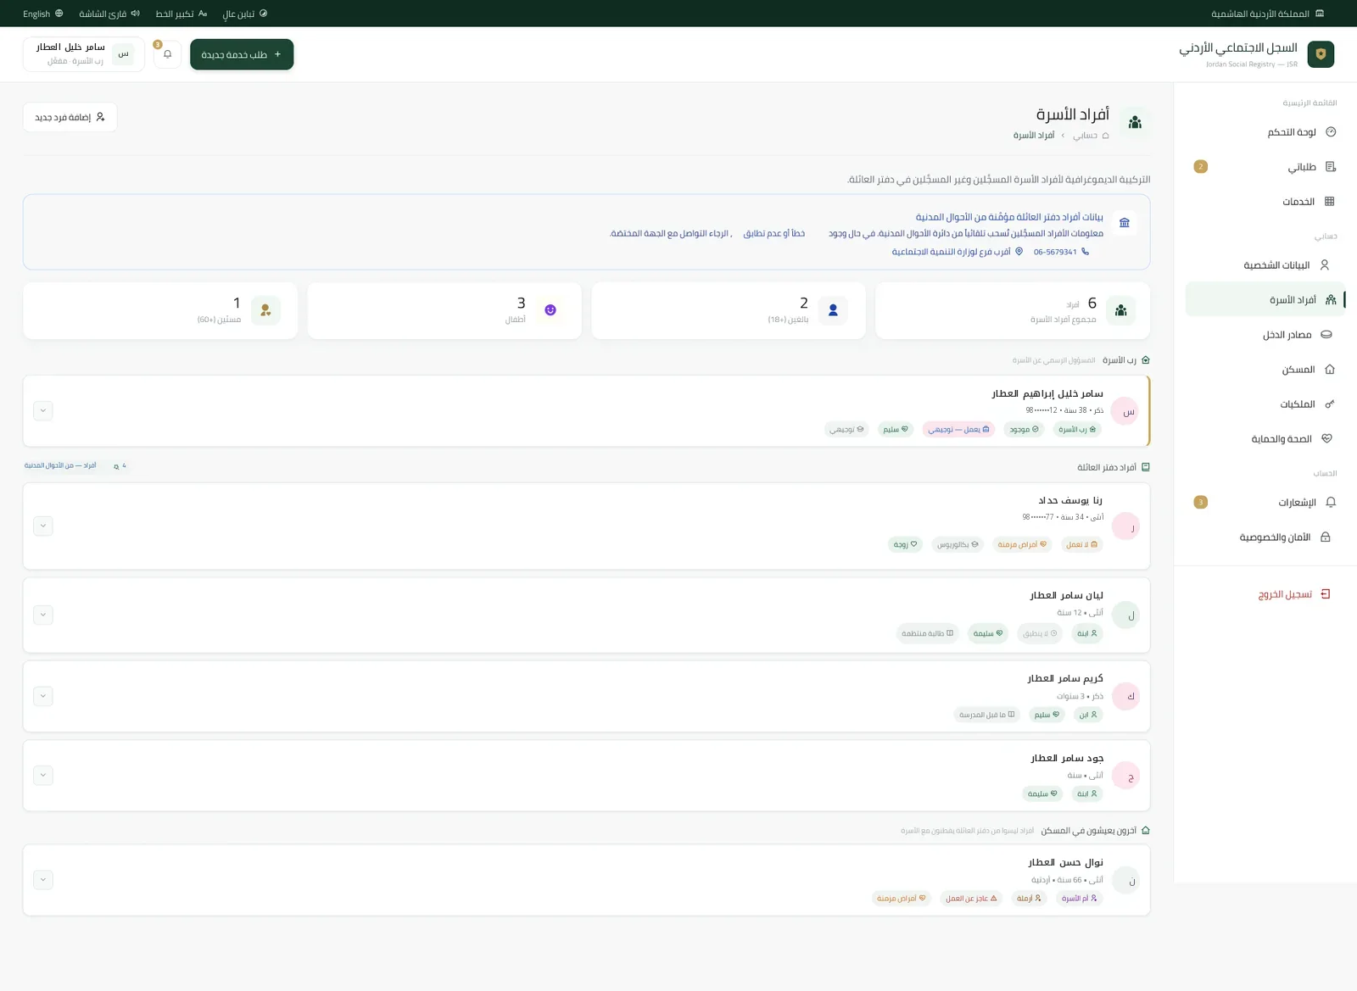Click the house icon beside آخرون يعيشون في المسكن
The width and height of the screenshot is (1357, 991).
tap(1146, 831)
